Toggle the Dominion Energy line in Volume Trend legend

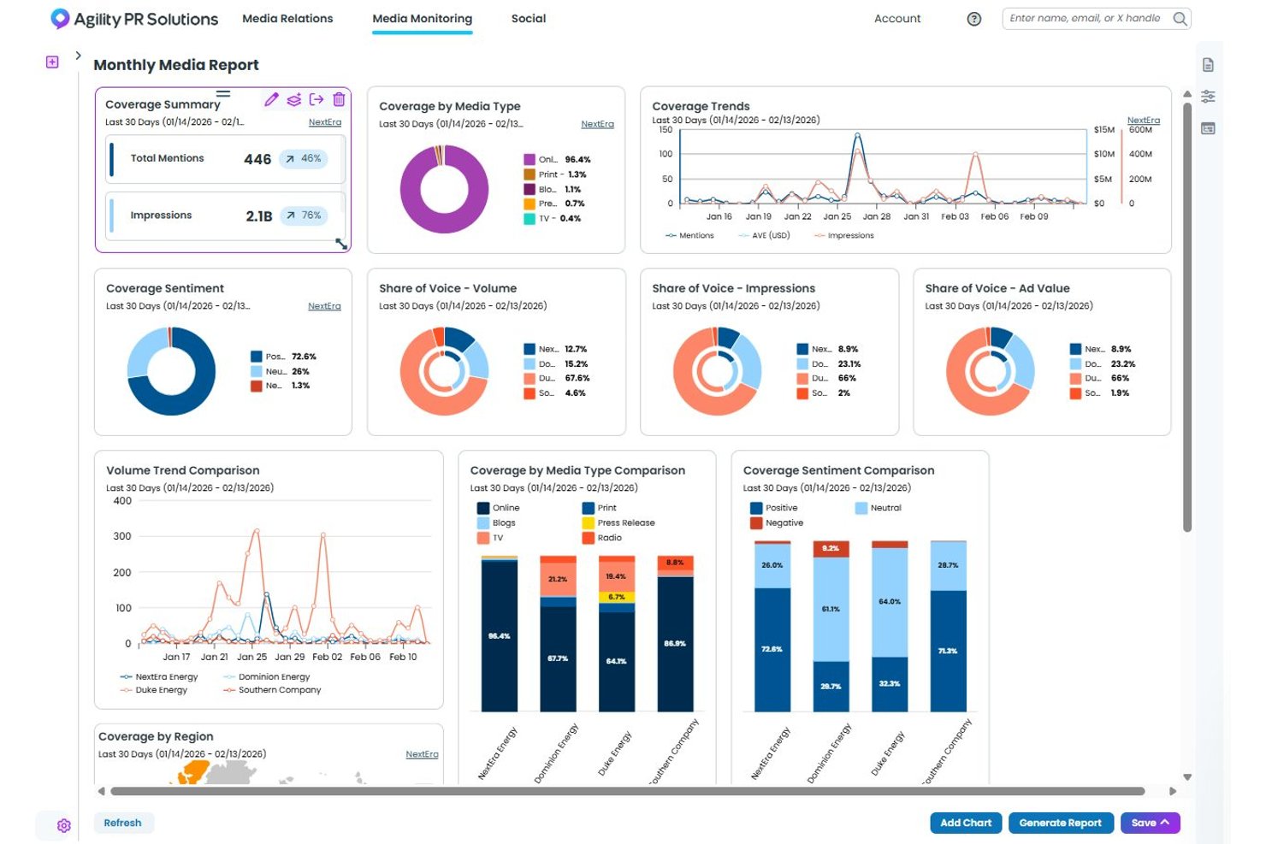pyautogui.click(x=267, y=676)
